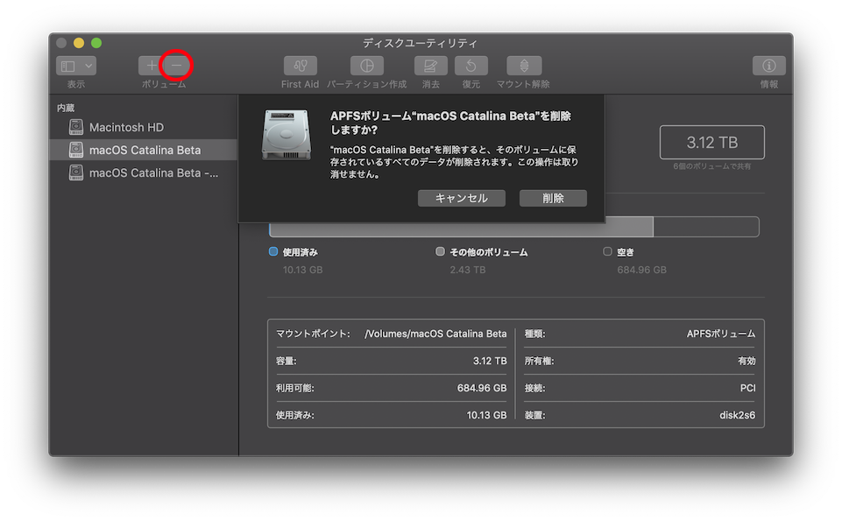The width and height of the screenshot is (842, 521).
Task: Click the 使用済み 10.13 GB table value
Action: click(x=486, y=415)
